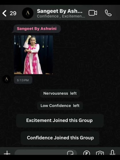The image size is (120, 160).
Task: Open the sticker picker icon in message field
Action: (x=70, y=153)
